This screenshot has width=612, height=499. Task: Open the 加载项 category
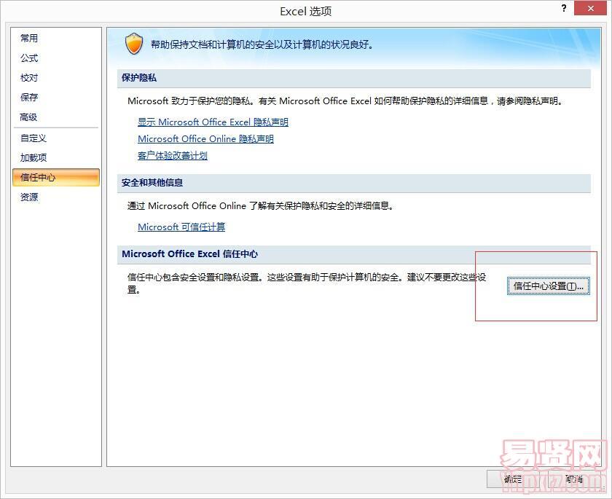[x=56, y=157]
